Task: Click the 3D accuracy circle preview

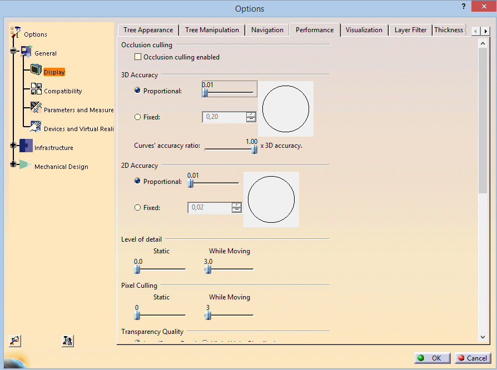Action: coord(286,109)
